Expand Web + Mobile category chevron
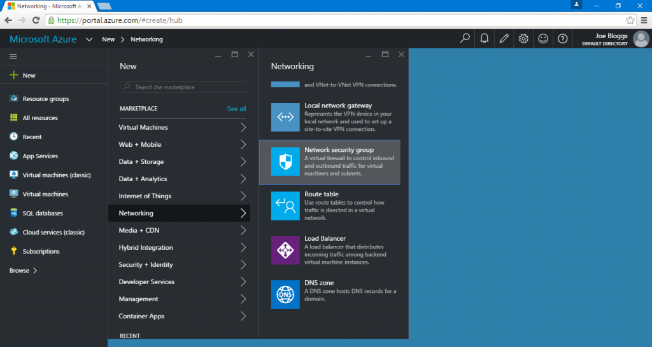This screenshot has height=347, width=652. 243,144
